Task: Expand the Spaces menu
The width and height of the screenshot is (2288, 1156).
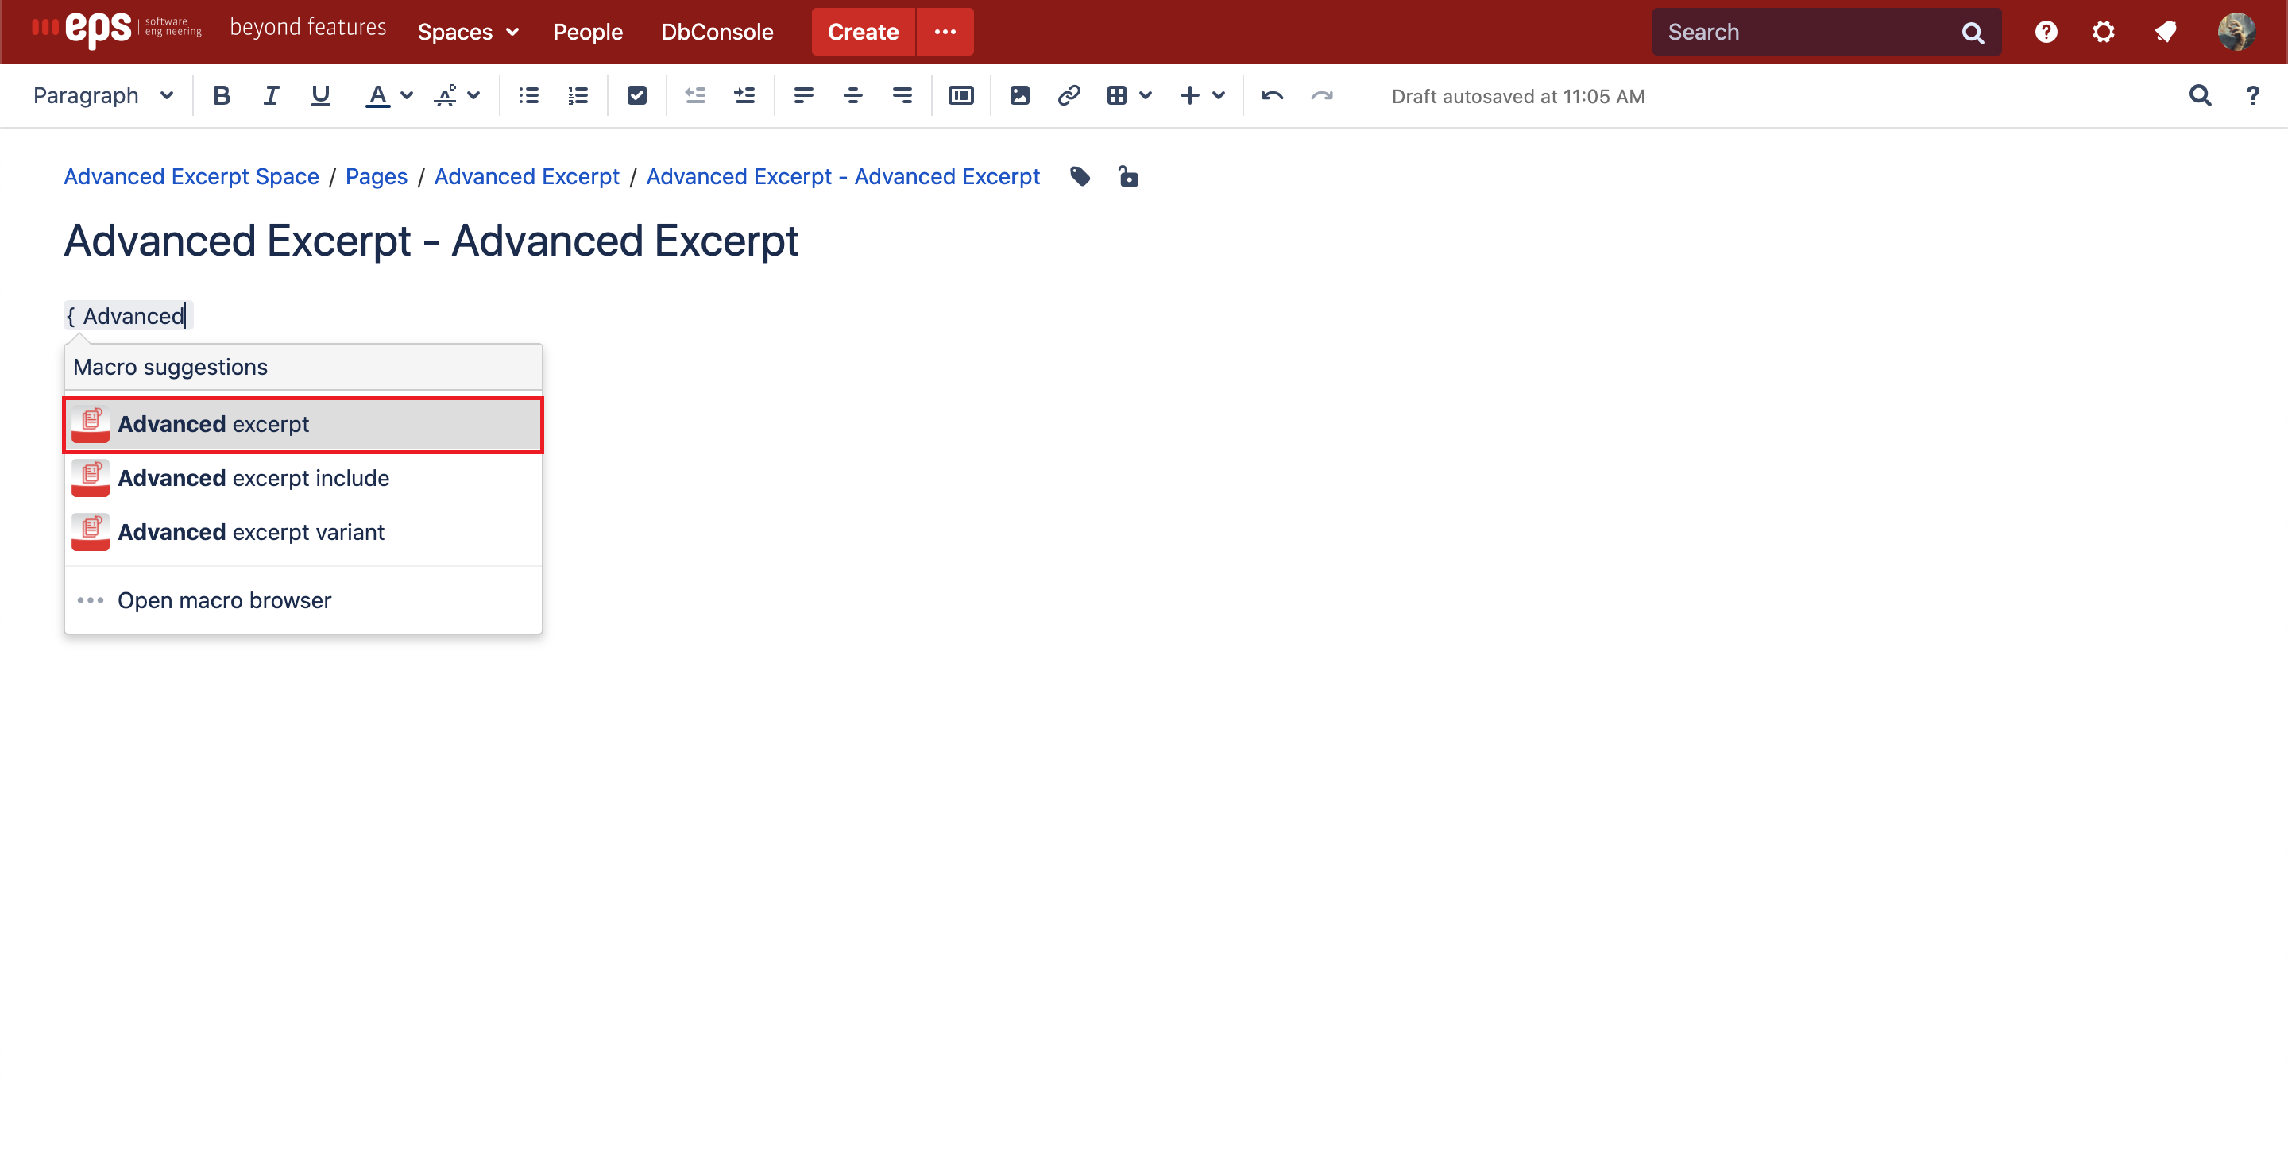Action: [467, 32]
